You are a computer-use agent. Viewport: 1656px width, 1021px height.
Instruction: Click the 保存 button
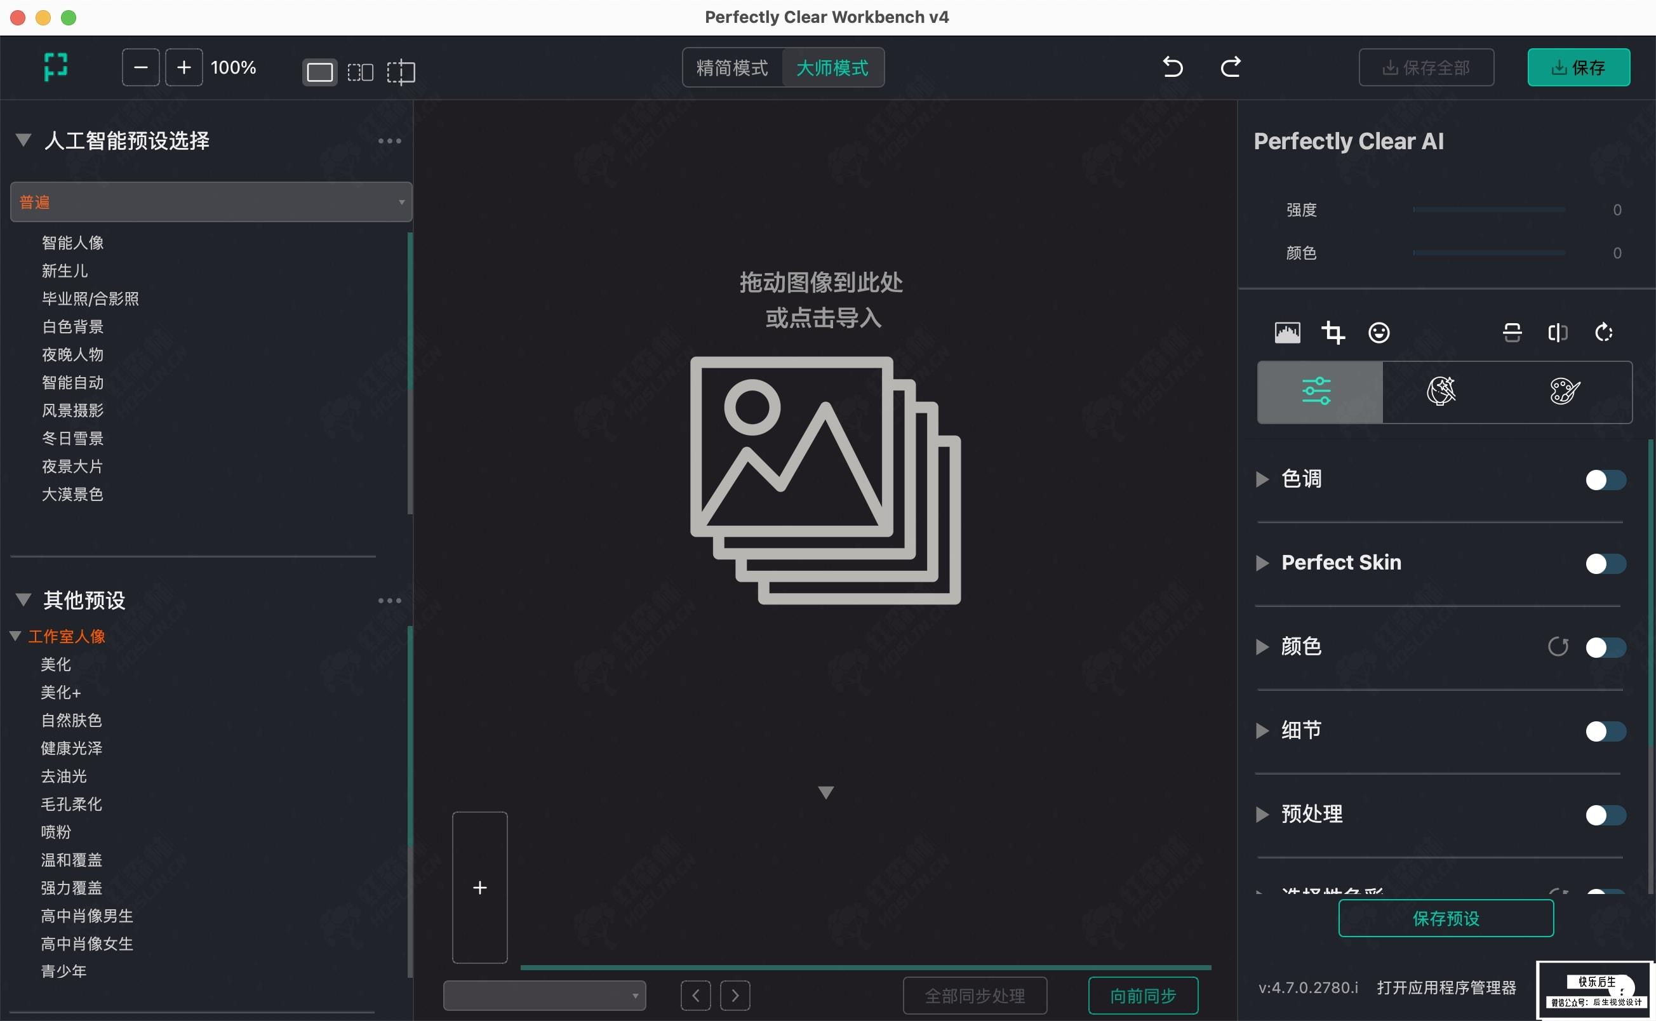[x=1579, y=67]
